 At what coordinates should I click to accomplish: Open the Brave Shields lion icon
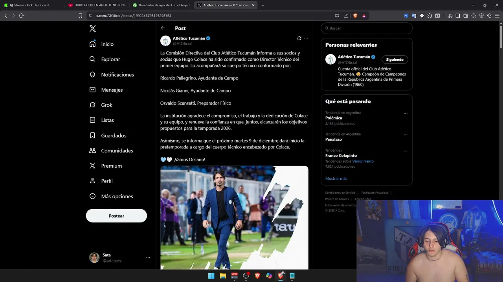[x=355, y=16]
